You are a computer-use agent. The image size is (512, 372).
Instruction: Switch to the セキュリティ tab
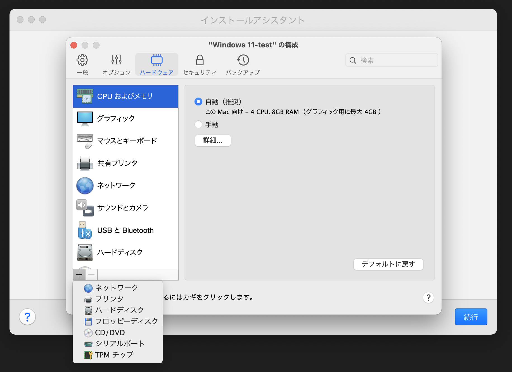(x=199, y=64)
